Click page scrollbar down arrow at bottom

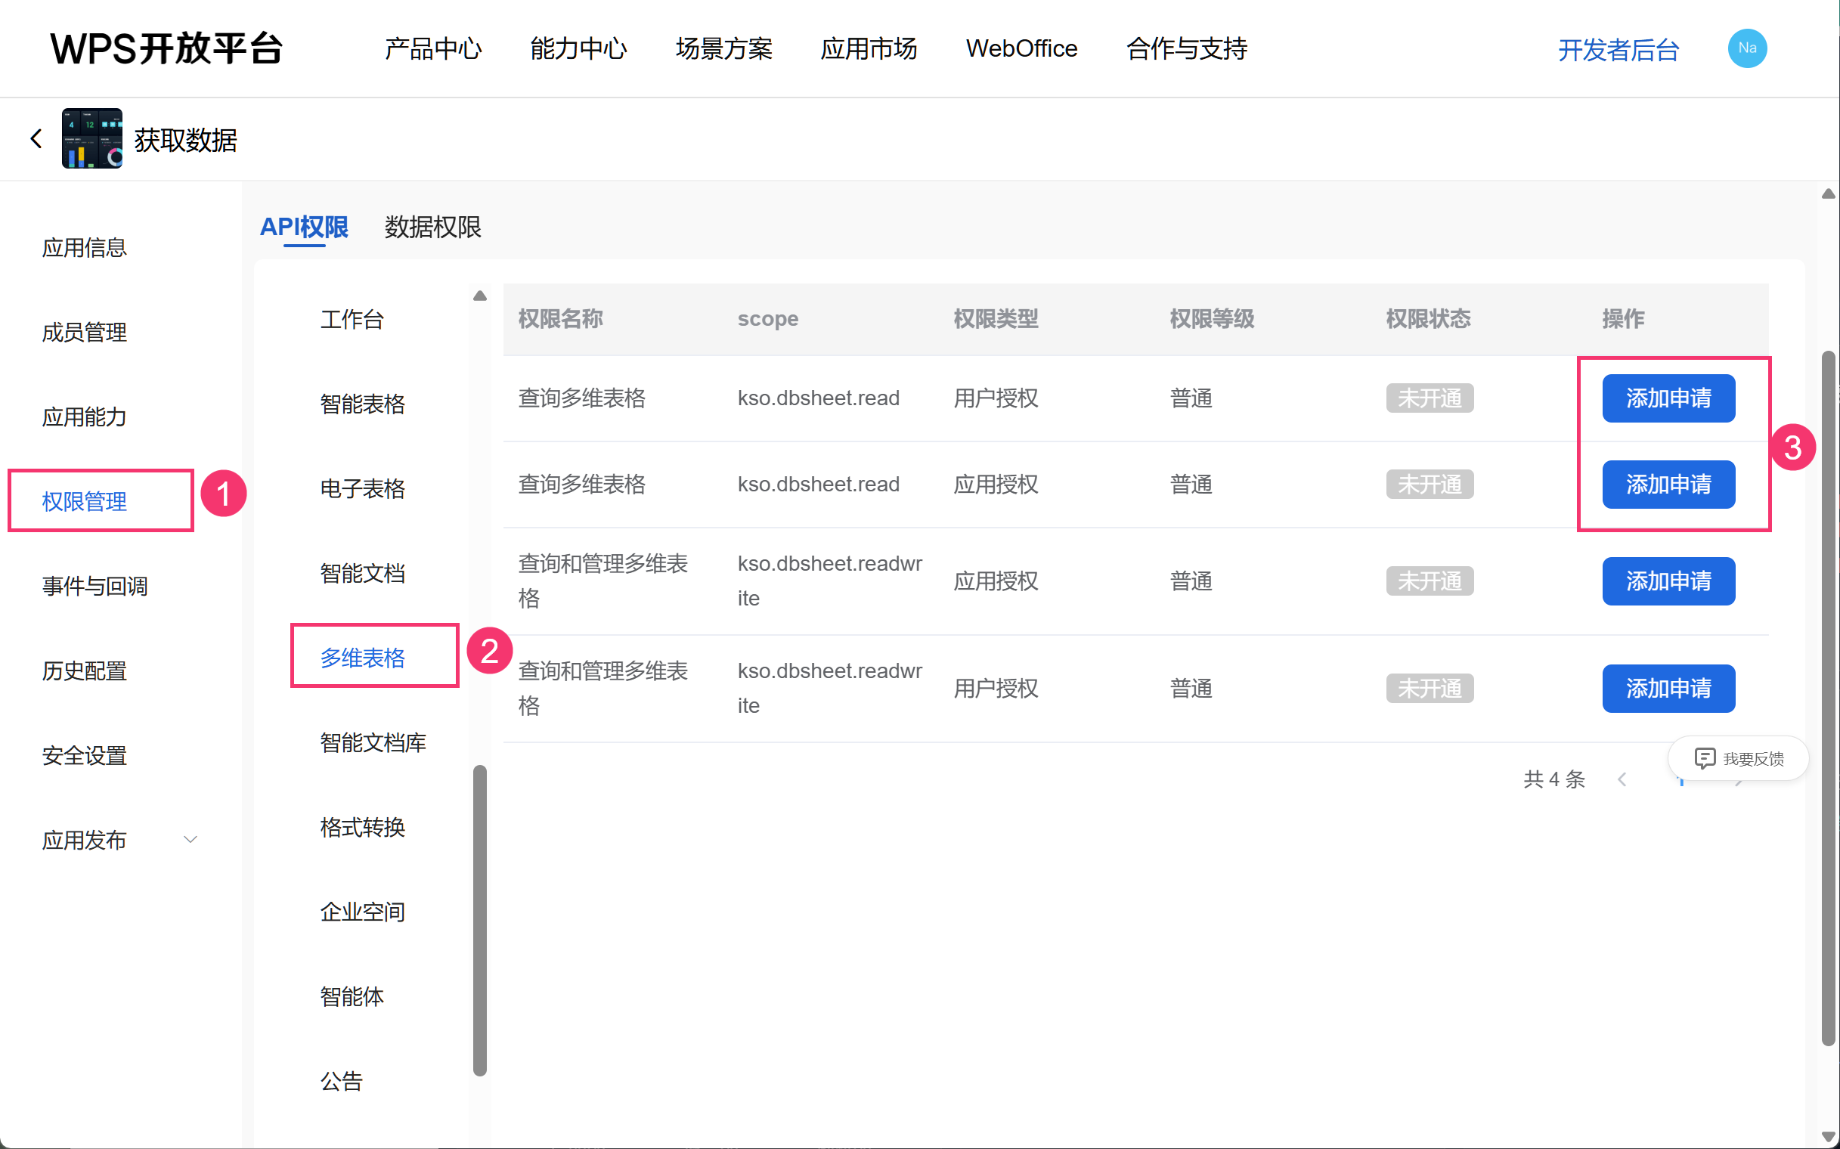(1828, 1137)
